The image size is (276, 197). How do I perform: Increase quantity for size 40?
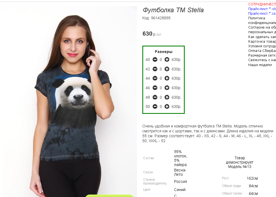(167, 60)
